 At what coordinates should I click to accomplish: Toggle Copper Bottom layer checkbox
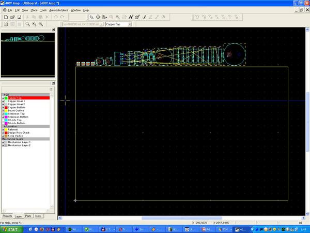[3, 107]
